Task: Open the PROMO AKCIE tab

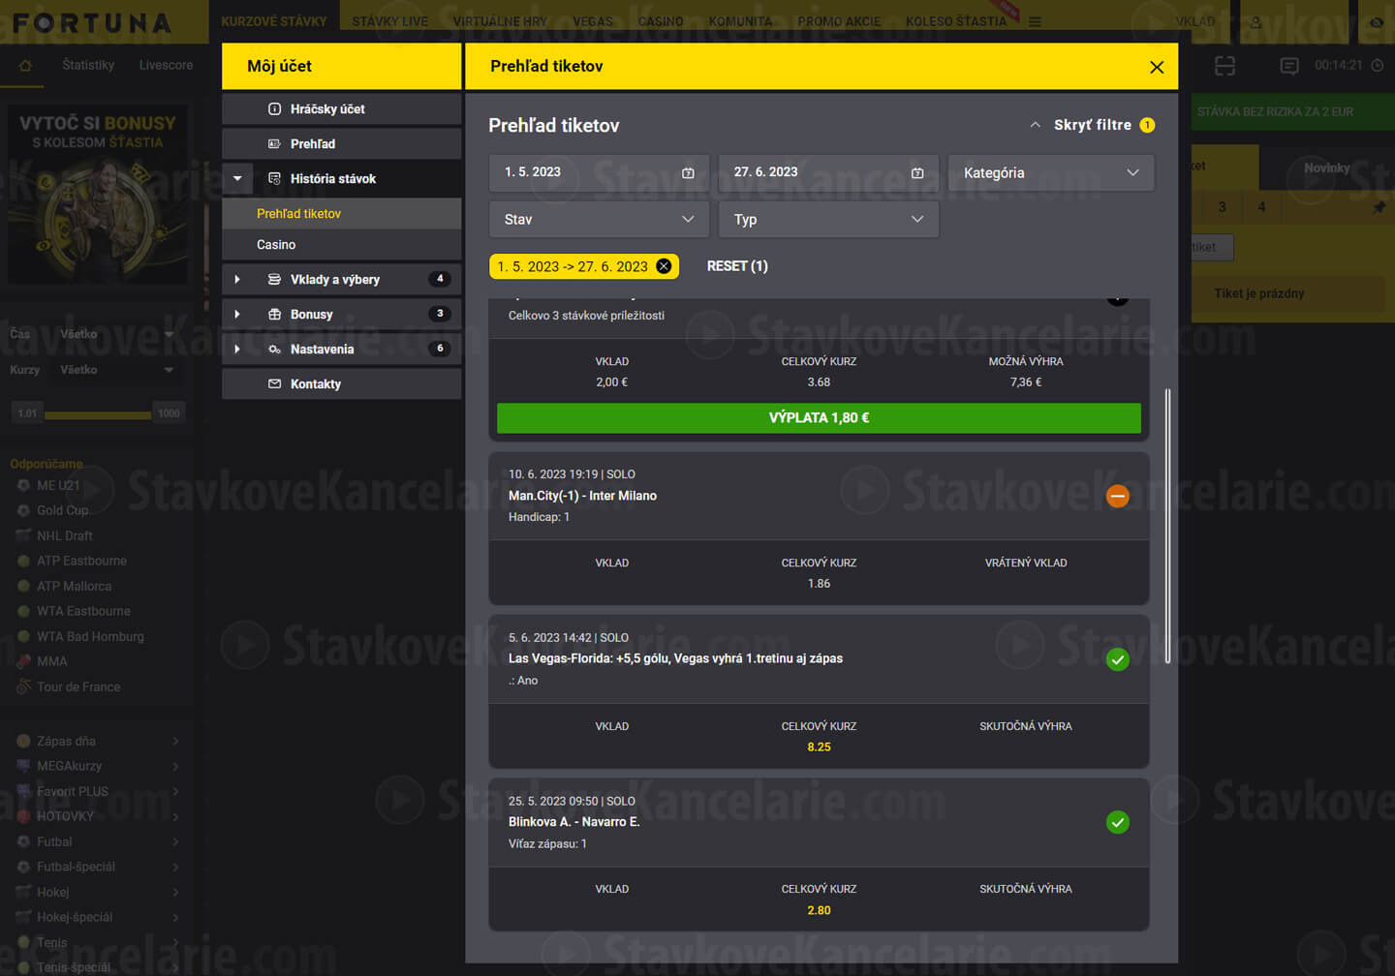Action: coord(839,21)
